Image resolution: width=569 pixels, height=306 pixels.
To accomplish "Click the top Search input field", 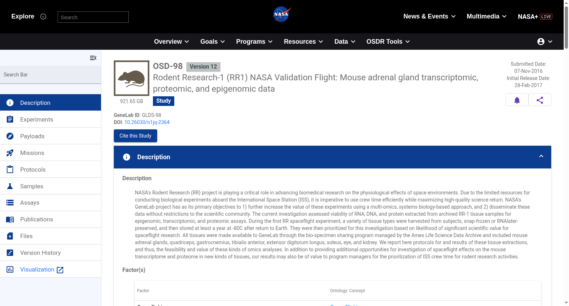I will 93,17.
